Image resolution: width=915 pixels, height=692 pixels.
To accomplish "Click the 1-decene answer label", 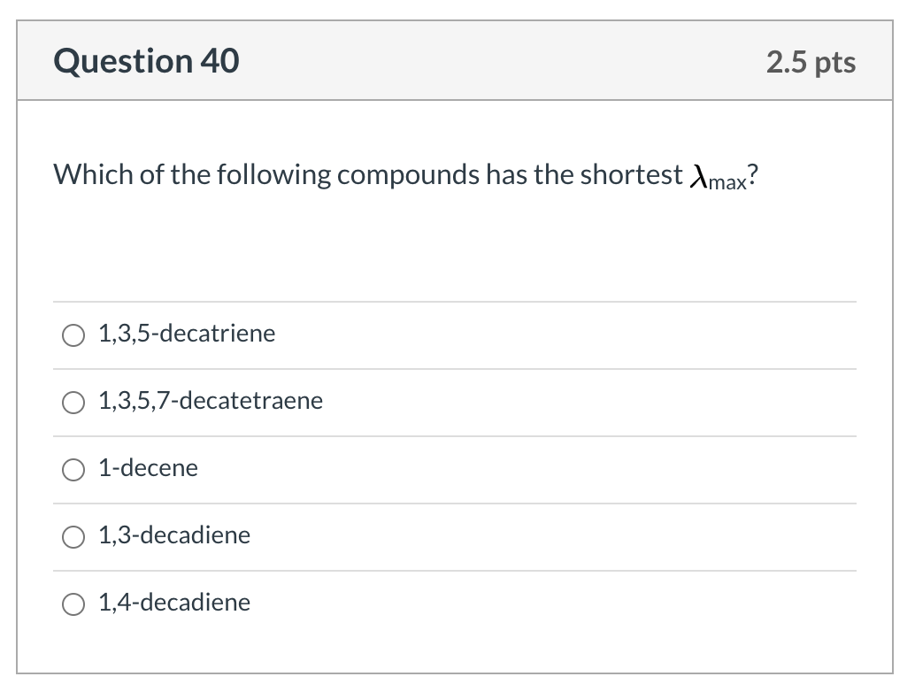I will click(148, 468).
